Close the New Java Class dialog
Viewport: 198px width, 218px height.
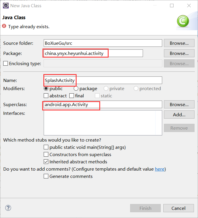tap(189, 6)
